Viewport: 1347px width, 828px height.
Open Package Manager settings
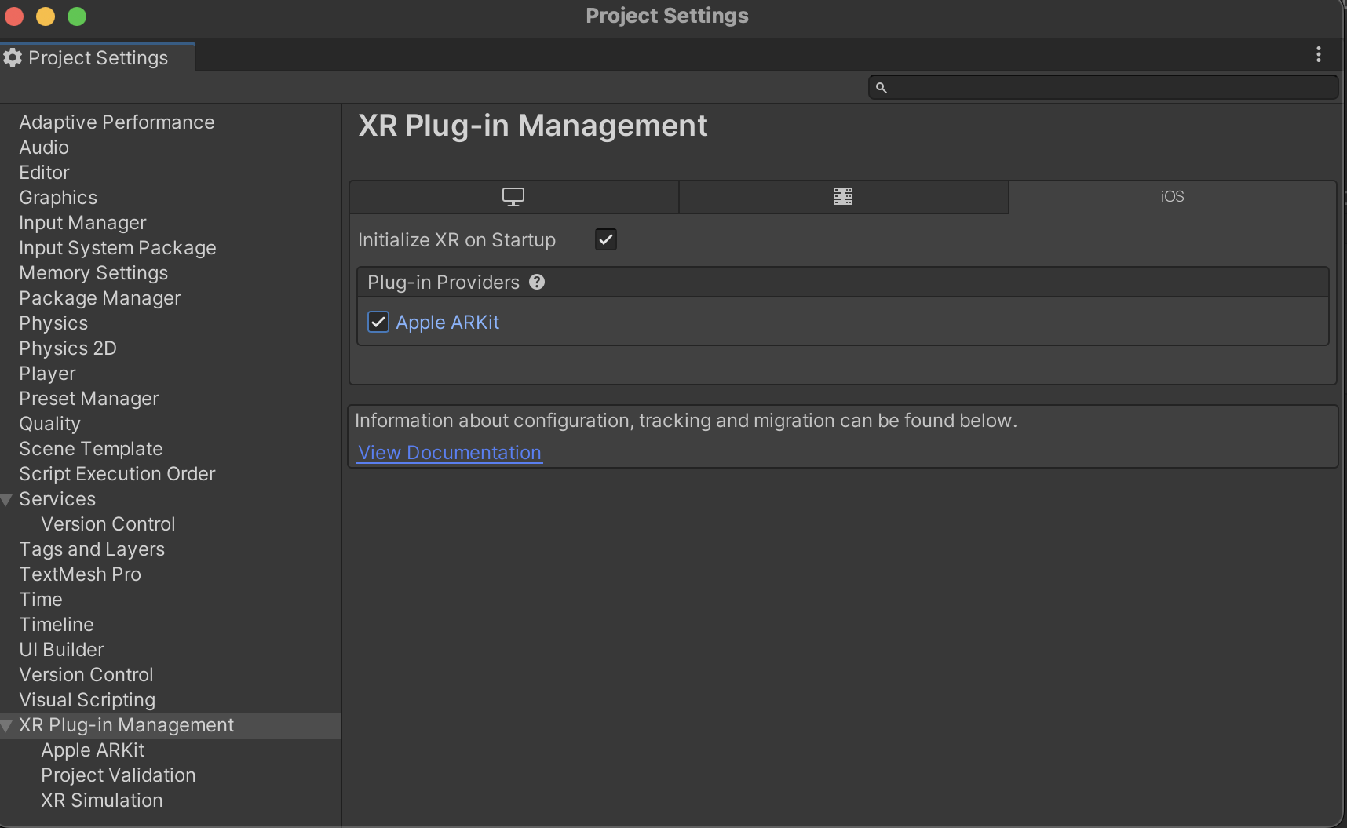click(100, 298)
